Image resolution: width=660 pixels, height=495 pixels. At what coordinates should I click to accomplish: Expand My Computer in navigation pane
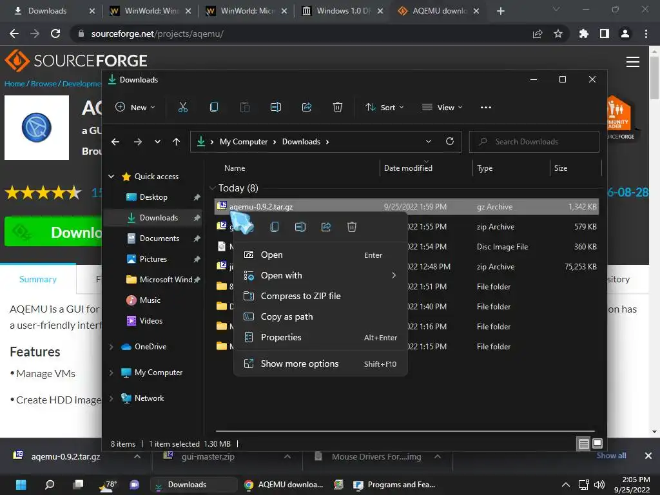(111, 373)
